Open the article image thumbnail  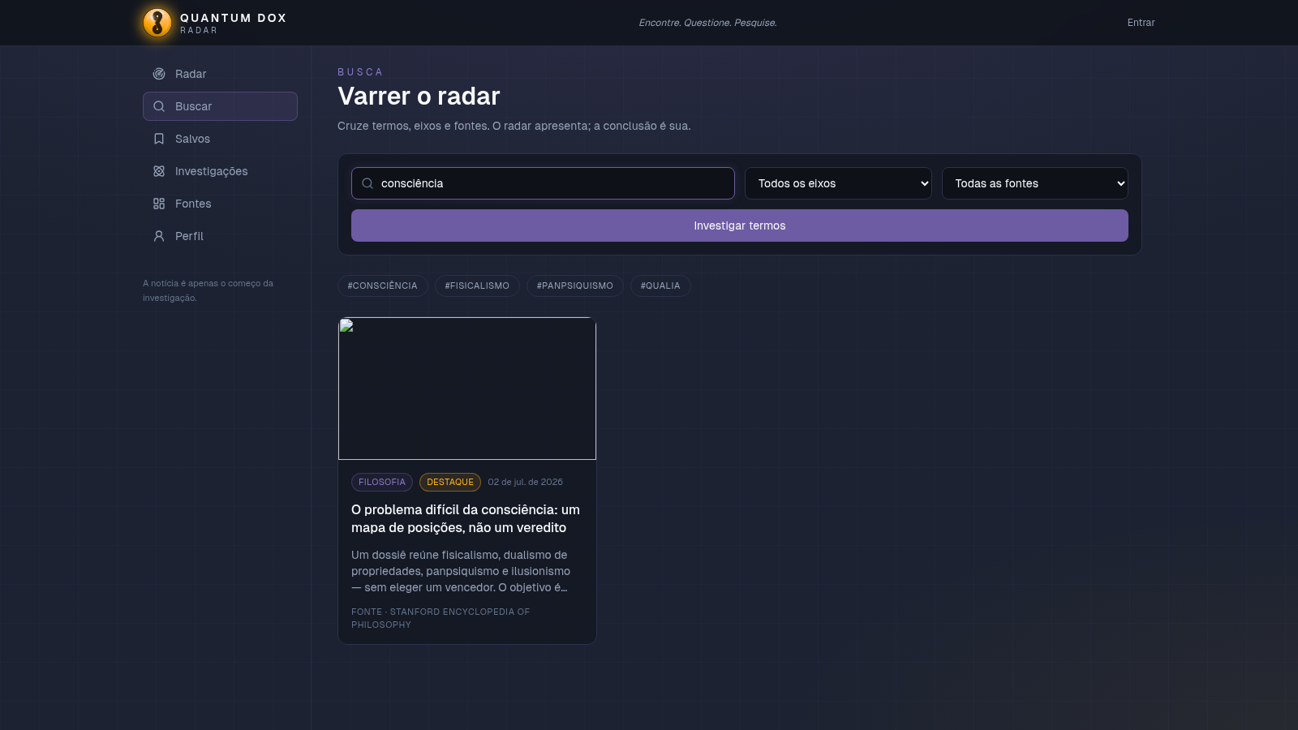pos(467,389)
